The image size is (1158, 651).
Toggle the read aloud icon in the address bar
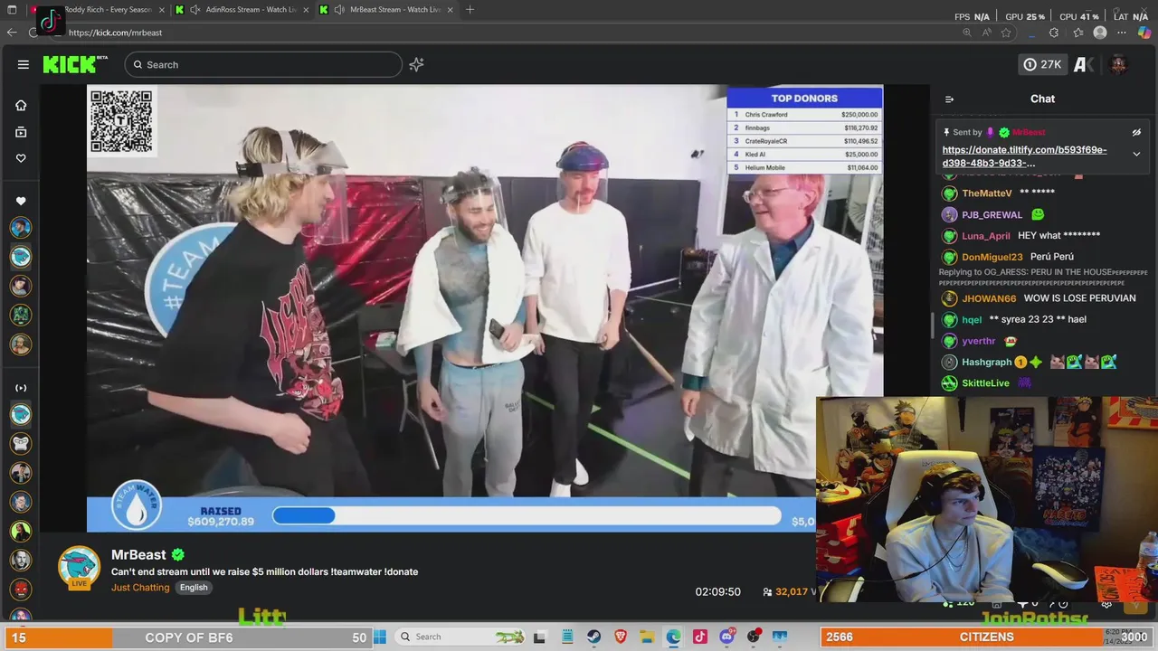click(x=986, y=33)
